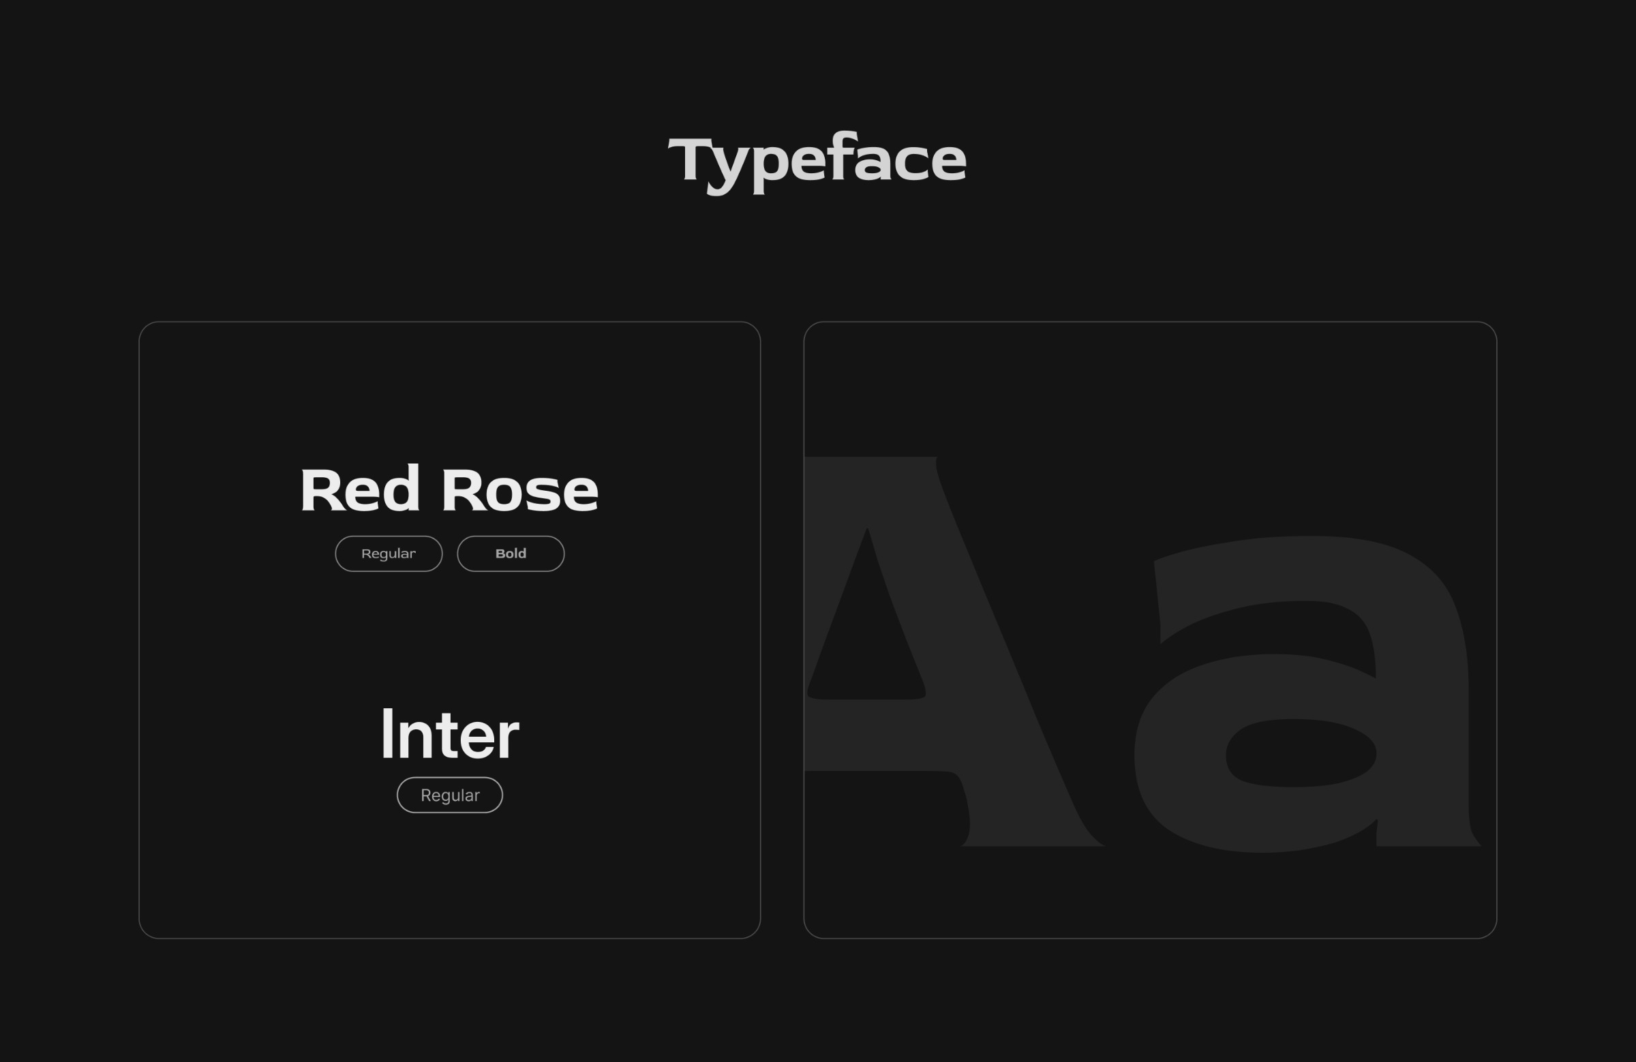Click the last letter r in Inter
1636x1062 pixels.
point(508,740)
